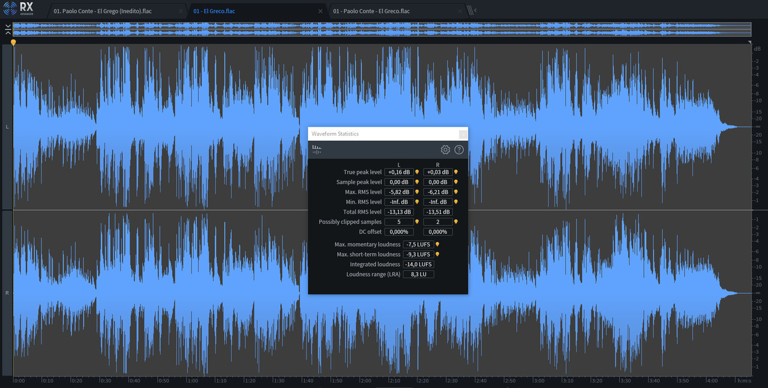Jump to the max short-term loudness location
This screenshot has width=768, height=388.
(437, 254)
